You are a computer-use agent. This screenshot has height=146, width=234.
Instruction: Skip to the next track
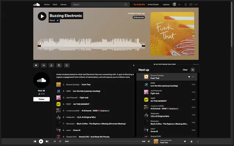(x=47, y=141)
